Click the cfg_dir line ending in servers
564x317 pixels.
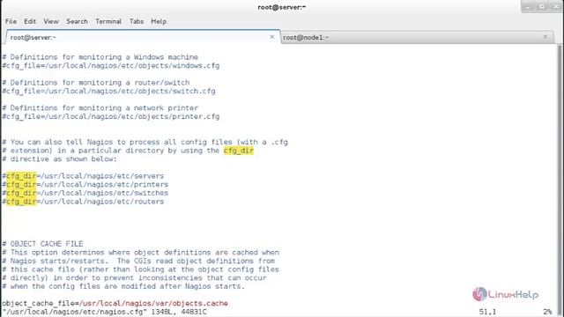coord(83,176)
